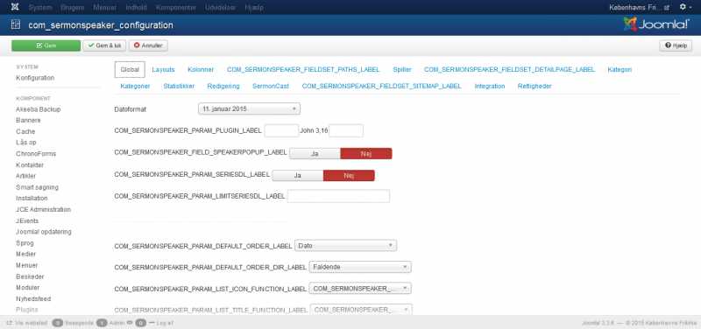Open the Indhold menu
This screenshot has height=329, width=701.
pyautogui.click(x=137, y=8)
